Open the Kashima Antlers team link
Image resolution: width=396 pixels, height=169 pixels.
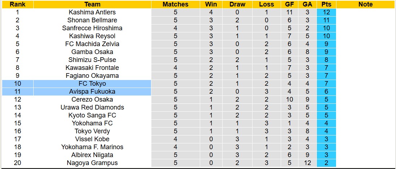click(x=92, y=12)
